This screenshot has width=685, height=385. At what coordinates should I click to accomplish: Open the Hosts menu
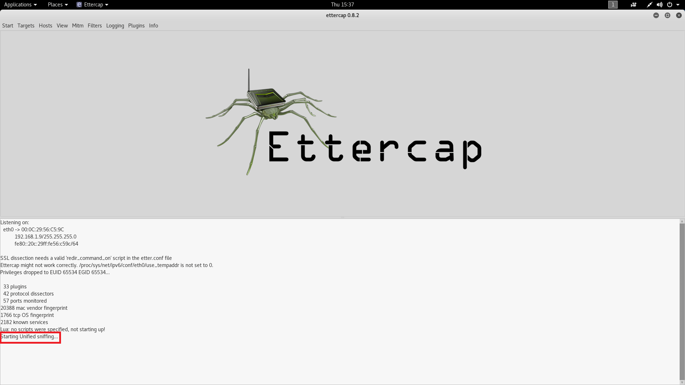click(x=45, y=26)
